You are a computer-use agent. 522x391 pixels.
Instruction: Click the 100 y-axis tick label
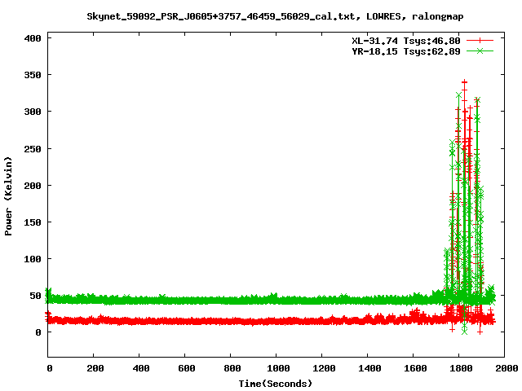[x=33, y=259]
